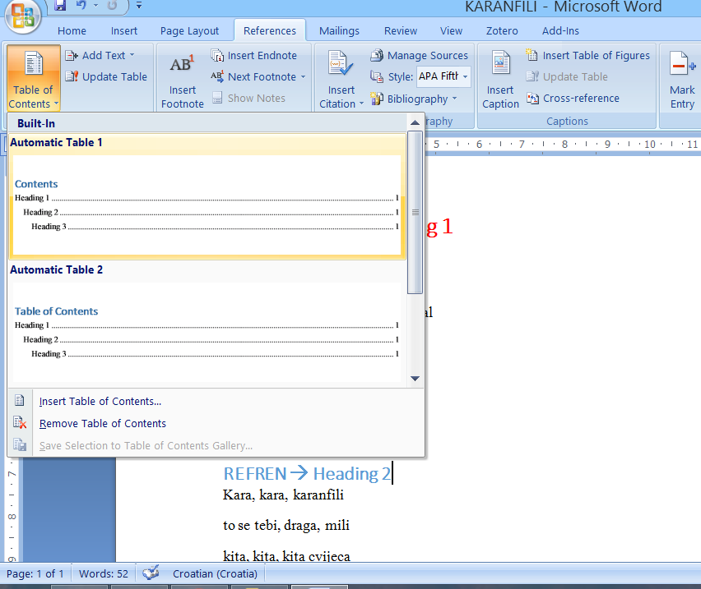Expand the Next Footnote dropdown arrow
This screenshot has height=589, width=701.
(303, 76)
